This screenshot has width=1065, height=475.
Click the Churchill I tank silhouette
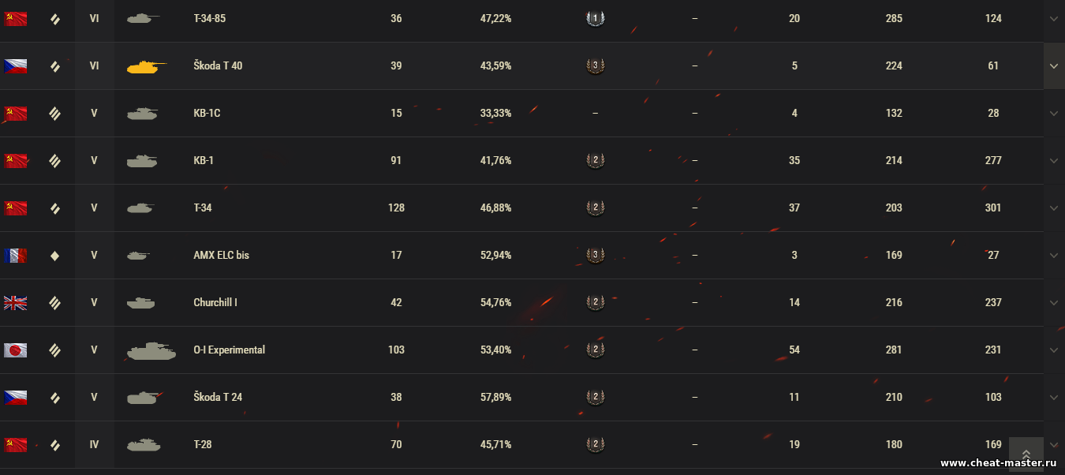click(141, 303)
